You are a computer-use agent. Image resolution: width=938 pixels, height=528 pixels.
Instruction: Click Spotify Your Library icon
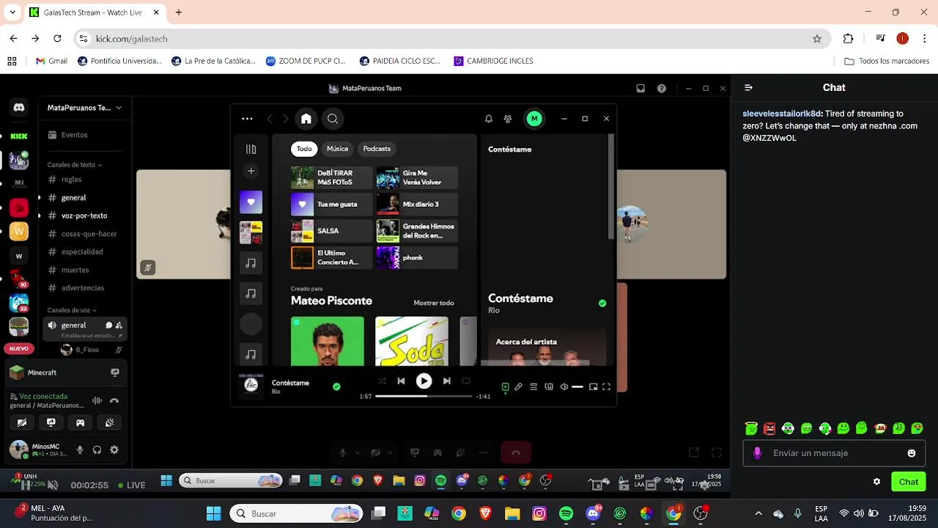tap(251, 149)
